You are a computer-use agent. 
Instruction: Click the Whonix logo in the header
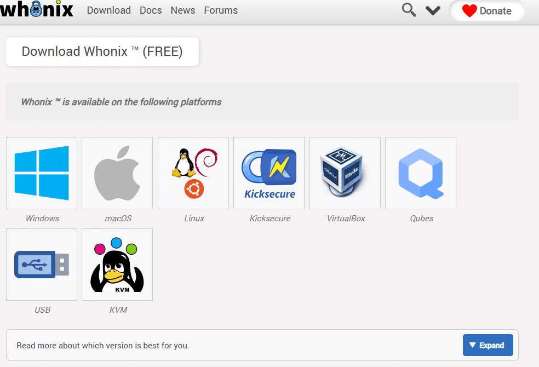(37, 9)
